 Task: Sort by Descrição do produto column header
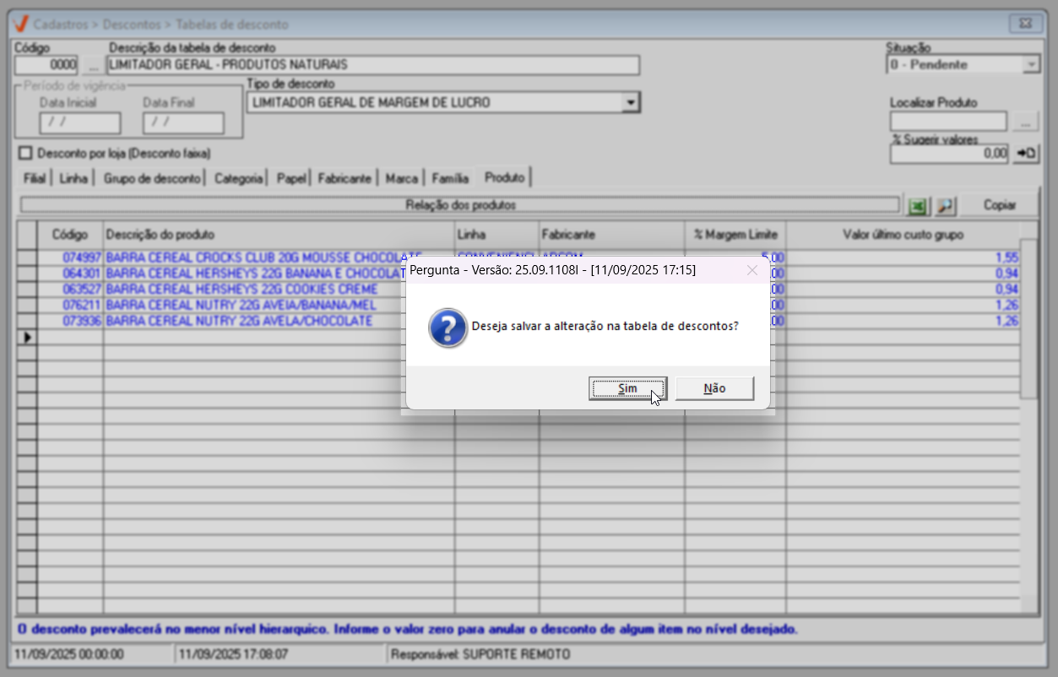tap(279, 234)
